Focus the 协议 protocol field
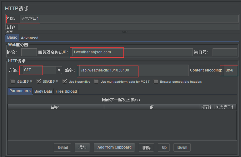The image size is (241, 157). 29,52
